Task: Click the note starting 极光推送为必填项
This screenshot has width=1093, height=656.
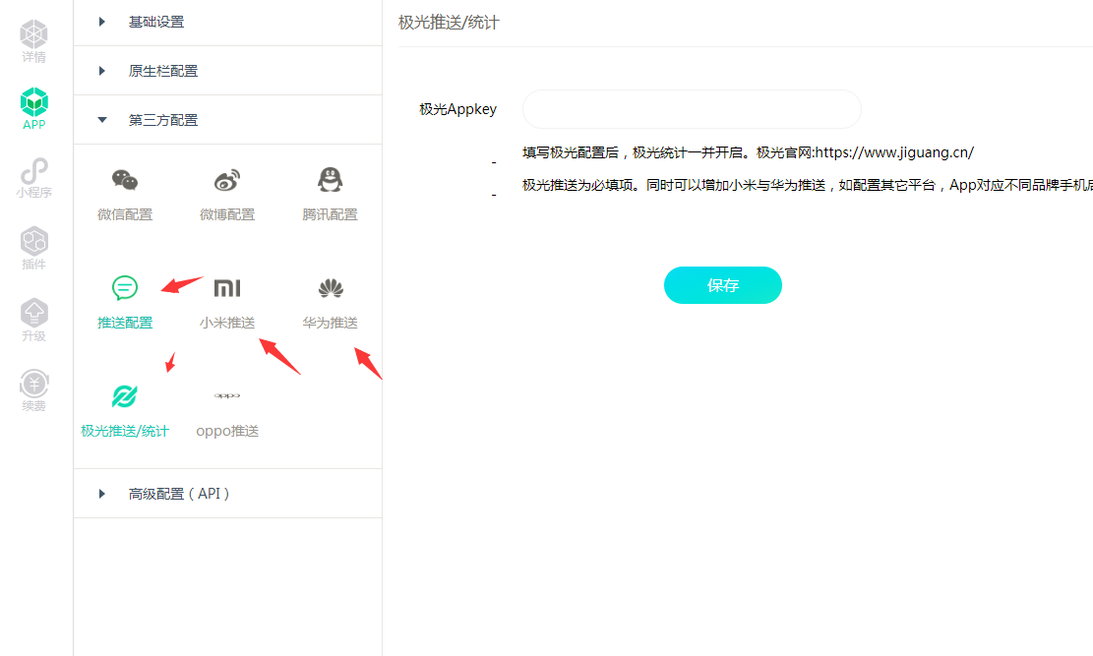Action: click(x=807, y=185)
